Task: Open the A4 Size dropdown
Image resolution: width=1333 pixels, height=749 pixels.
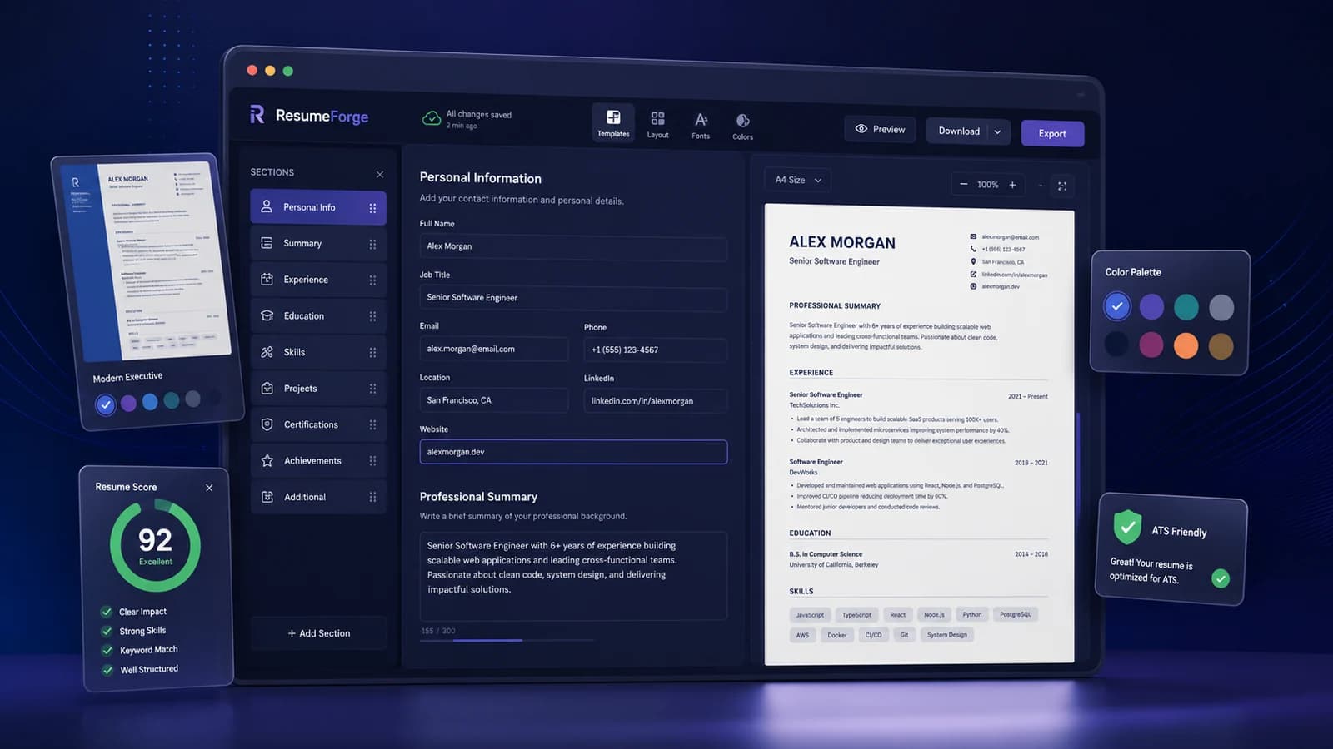Action: click(x=798, y=180)
